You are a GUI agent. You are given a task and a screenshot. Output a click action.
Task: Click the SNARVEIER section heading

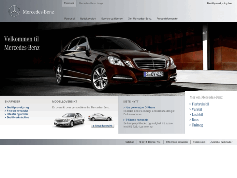[12, 102]
